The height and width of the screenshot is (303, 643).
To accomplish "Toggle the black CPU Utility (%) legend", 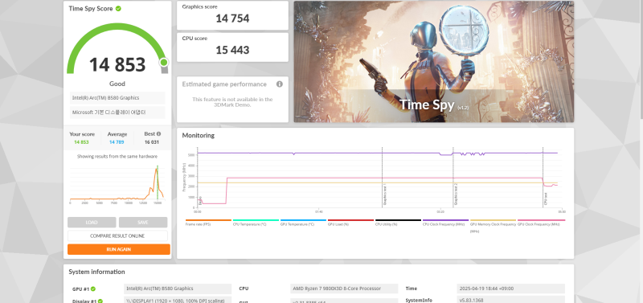I will [398, 223].
